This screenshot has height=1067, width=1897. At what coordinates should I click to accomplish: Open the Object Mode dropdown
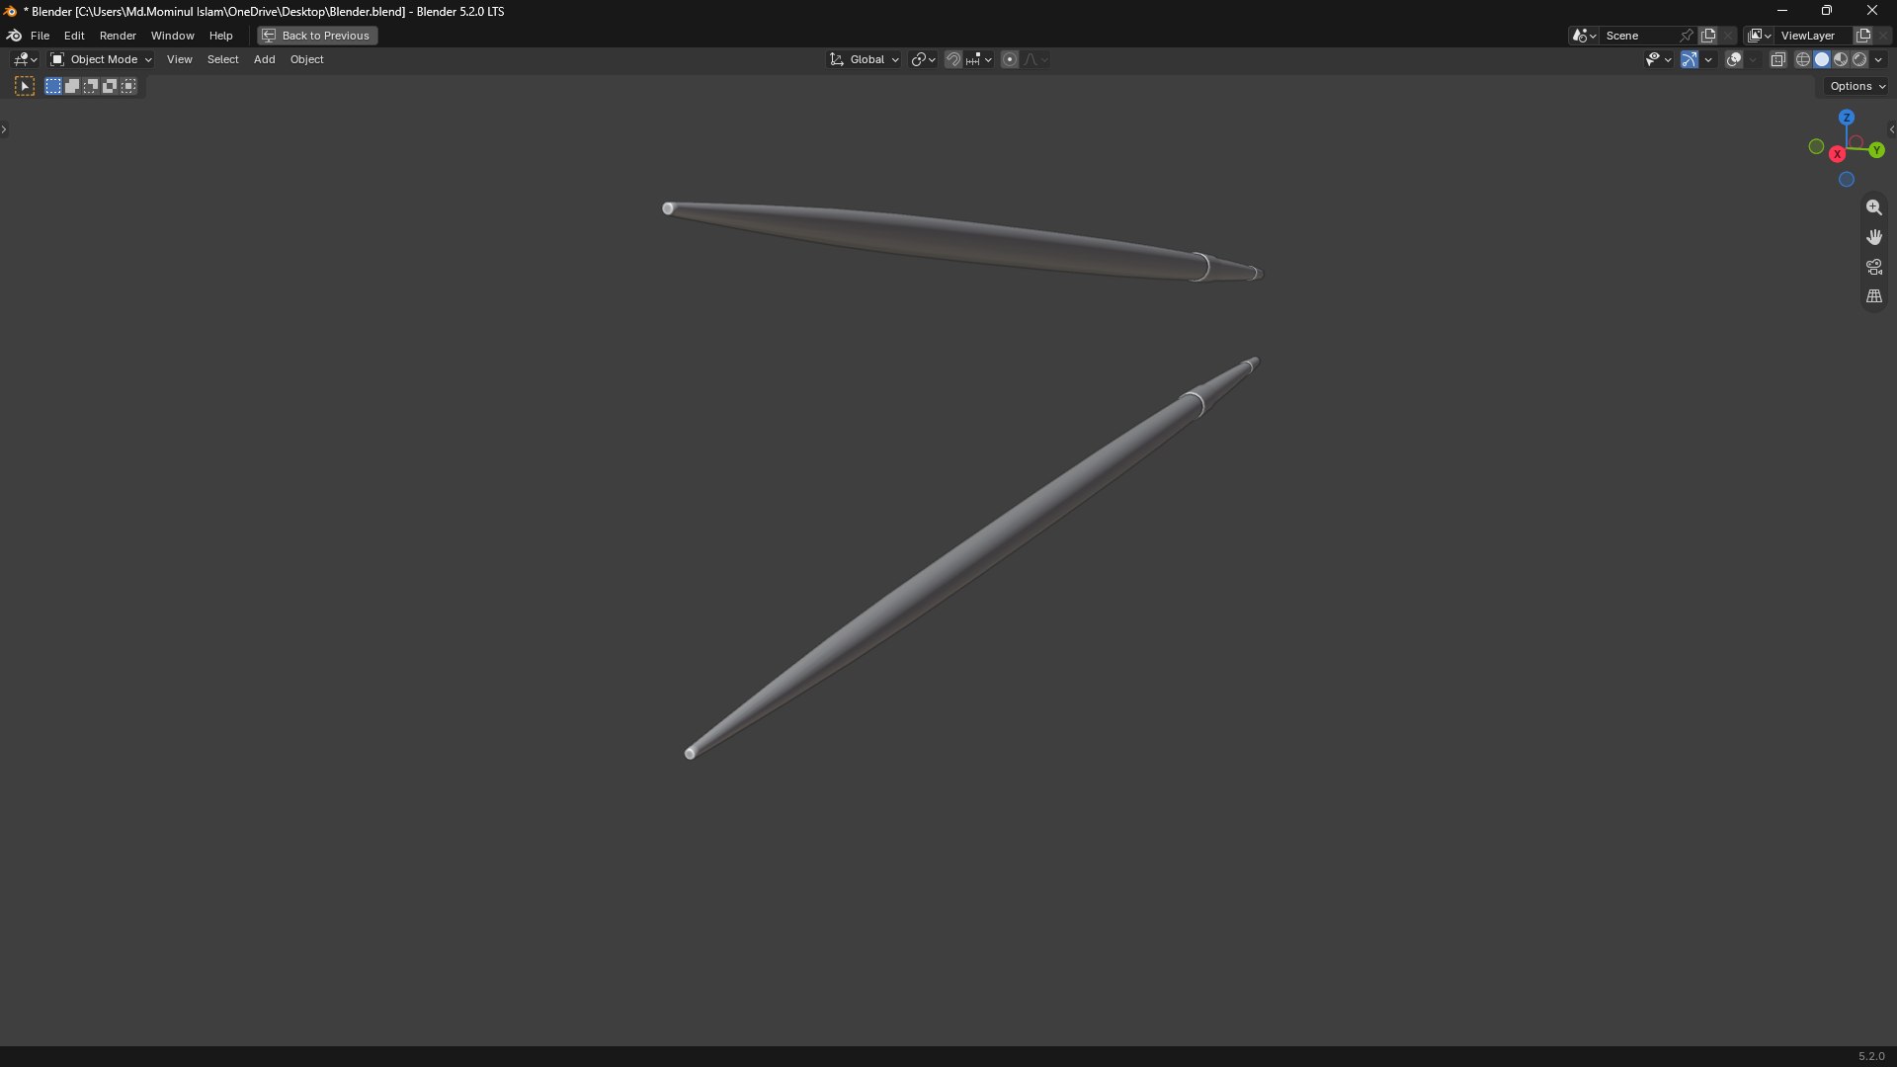click(x=101, y=60)
